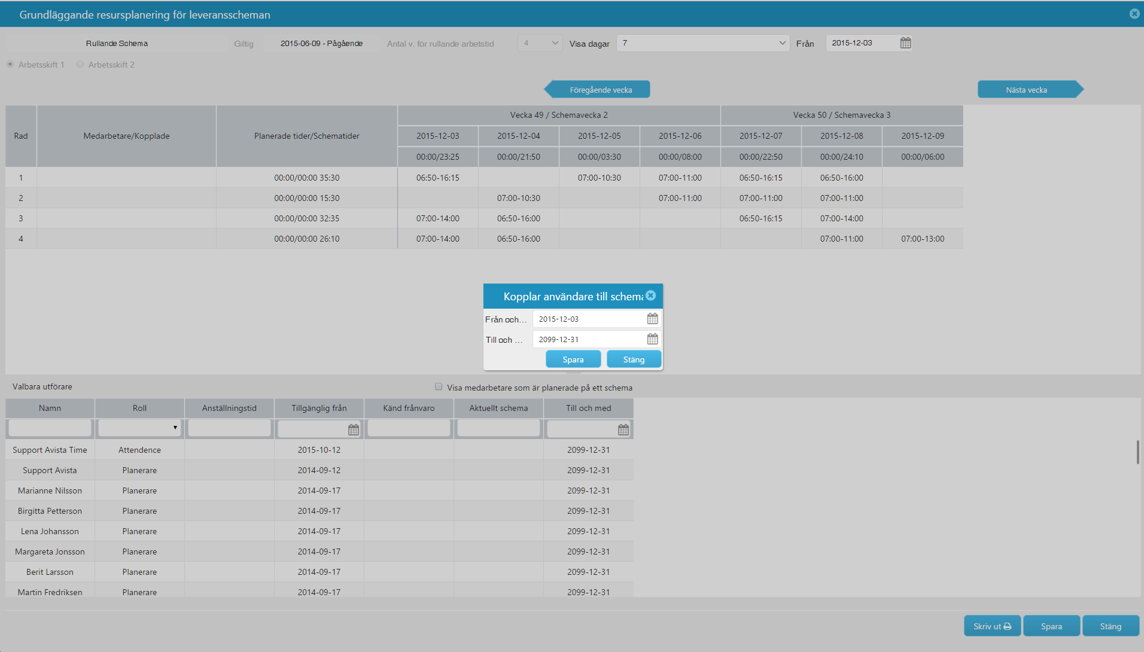Click the 2015-10-12 availability date cell
1144x652 pixels.
[319, 450]
